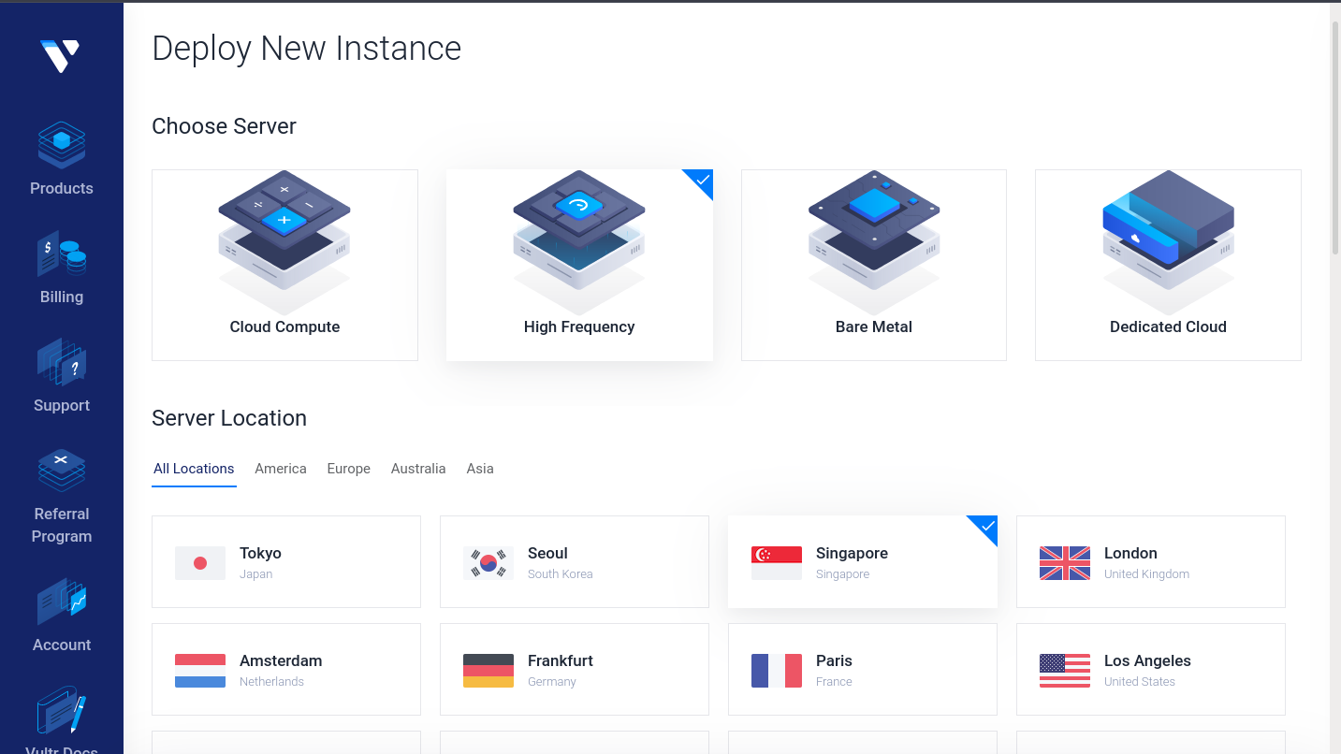Open the Support sidebar icon
The image size is (1341, 754).
tap(62, 362)
